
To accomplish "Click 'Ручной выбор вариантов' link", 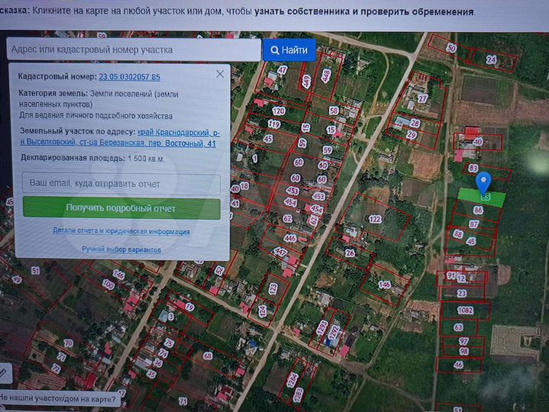I will [x=121, y=249].
